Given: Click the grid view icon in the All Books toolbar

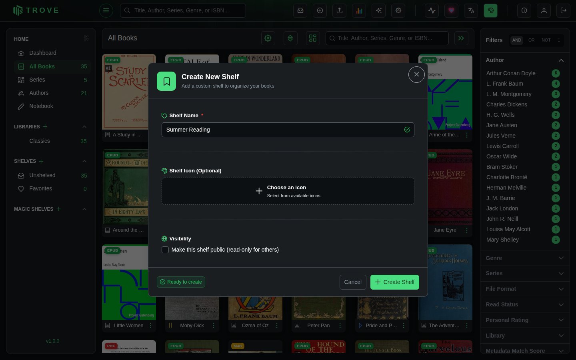Looking at the screenshot, I should click(x=313, y=38).
